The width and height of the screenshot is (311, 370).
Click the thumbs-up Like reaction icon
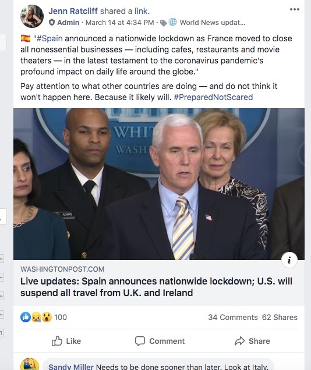pyautogui.click(x=26, y=317)
